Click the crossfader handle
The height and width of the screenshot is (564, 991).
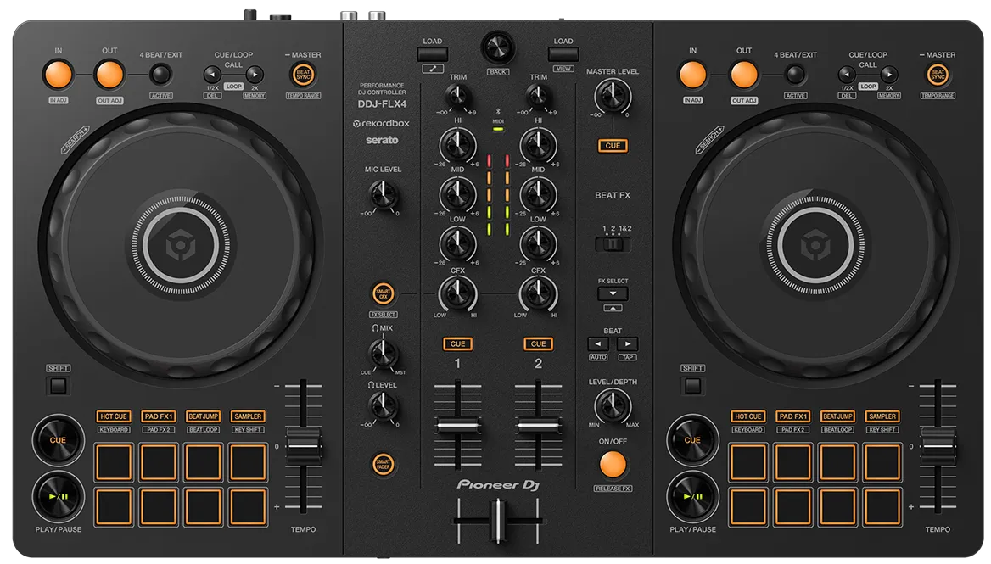tap(497, 518)
